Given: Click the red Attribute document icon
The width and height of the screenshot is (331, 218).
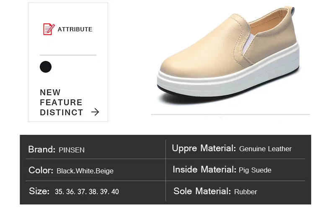Looking at the screenshot, I should click(49, 29).
